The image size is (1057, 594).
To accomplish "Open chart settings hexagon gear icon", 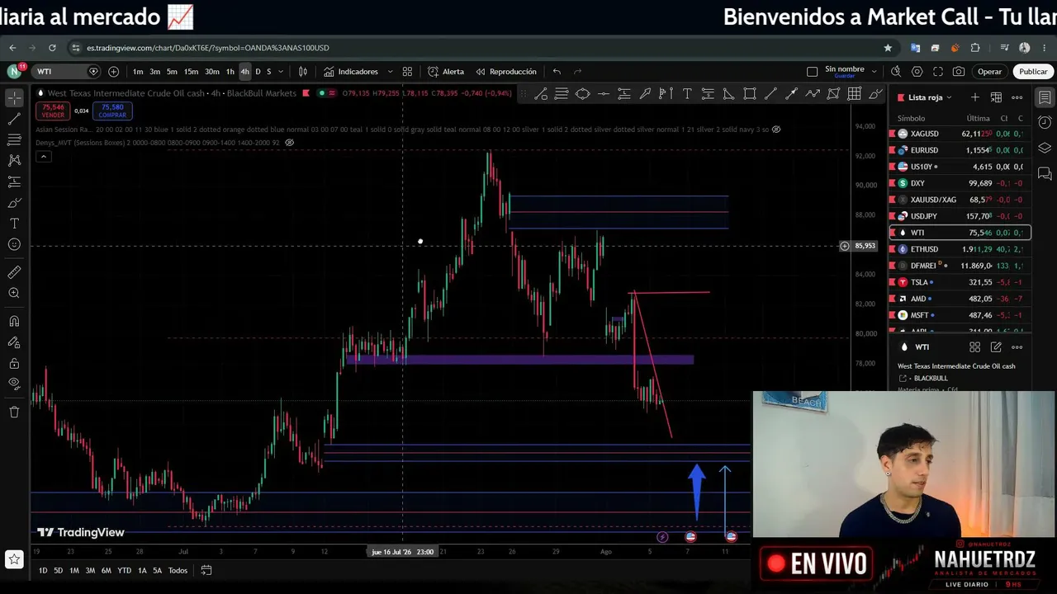I will (917, 72).
